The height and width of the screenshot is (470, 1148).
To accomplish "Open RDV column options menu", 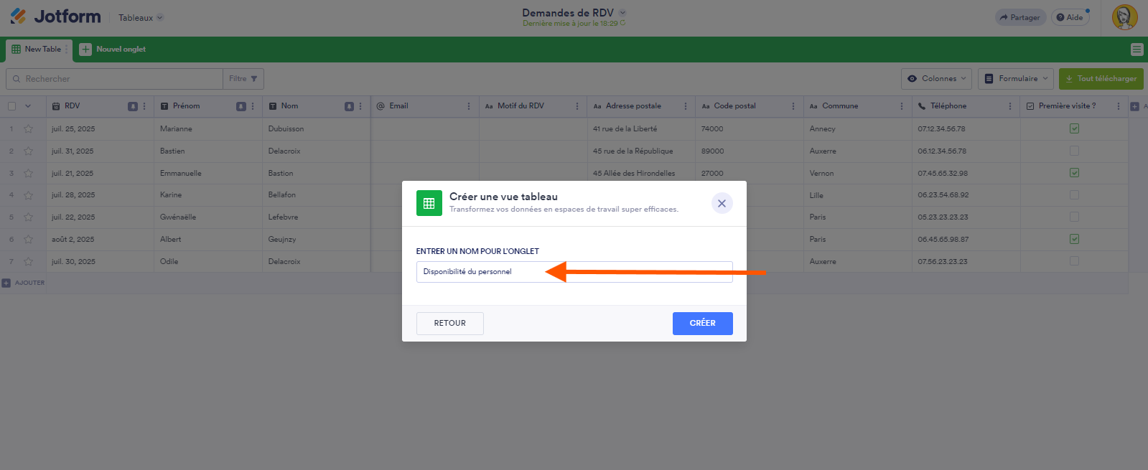I will (x=144, y=106).
